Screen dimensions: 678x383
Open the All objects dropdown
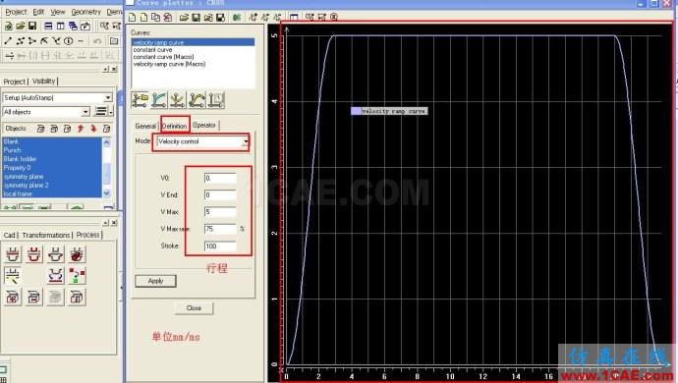tap(85, 112)
